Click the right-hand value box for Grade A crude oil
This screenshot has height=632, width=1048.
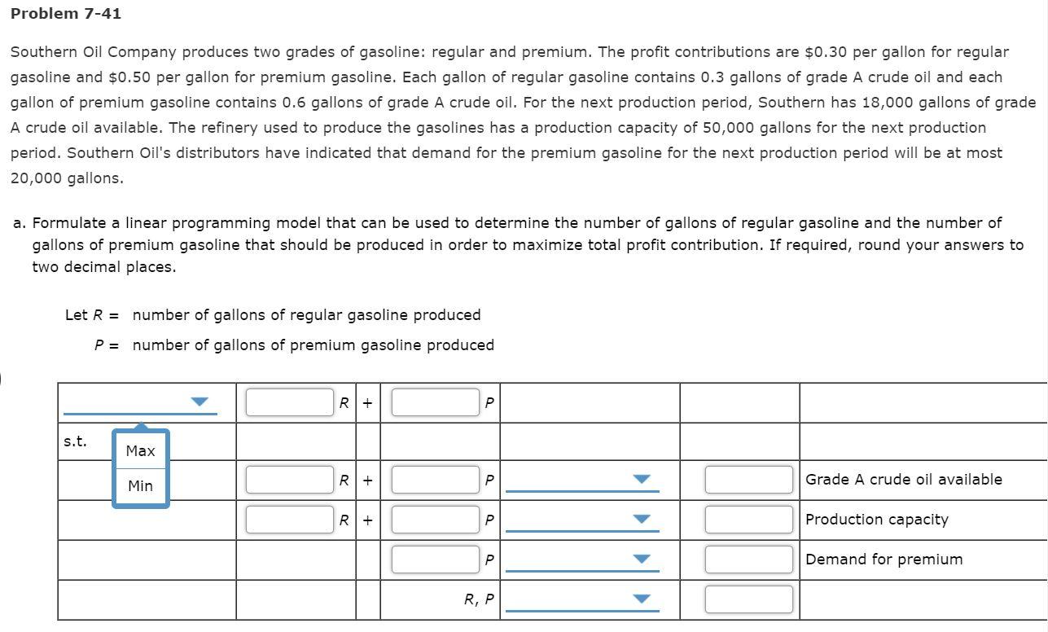pyautogui.click(x=748, y=480)
